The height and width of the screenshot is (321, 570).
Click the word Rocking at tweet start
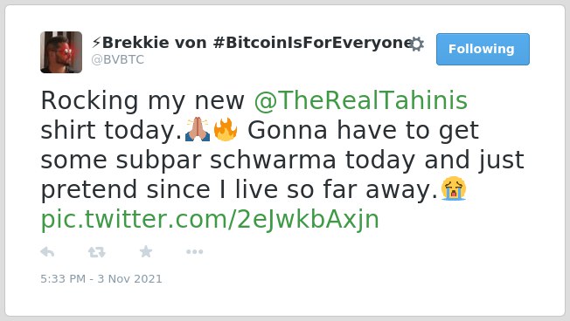coord(89,100)
